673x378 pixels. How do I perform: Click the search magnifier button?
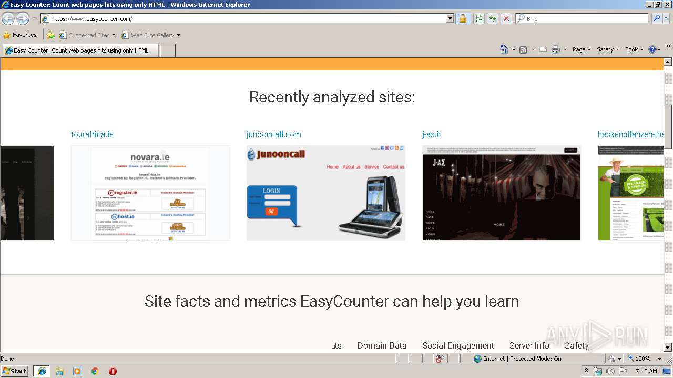coord(656,19)
